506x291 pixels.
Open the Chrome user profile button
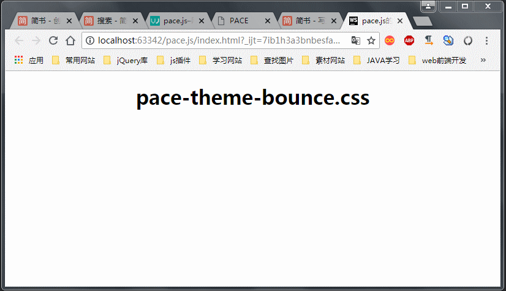[428, 6]
